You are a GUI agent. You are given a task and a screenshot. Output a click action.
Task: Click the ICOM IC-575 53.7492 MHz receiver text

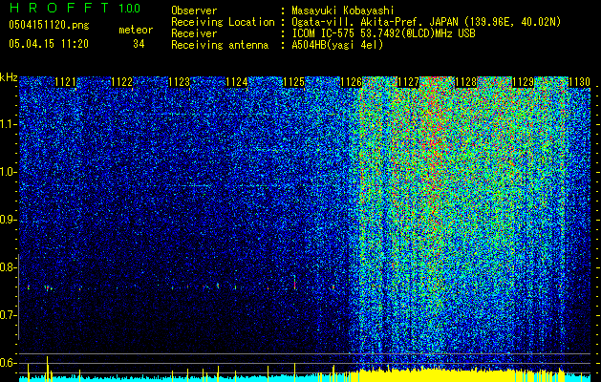click(x=383, y=33)
